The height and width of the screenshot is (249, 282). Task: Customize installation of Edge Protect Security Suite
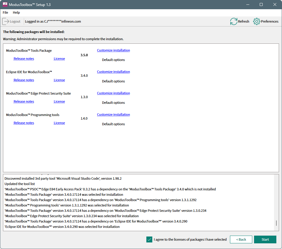113,93
